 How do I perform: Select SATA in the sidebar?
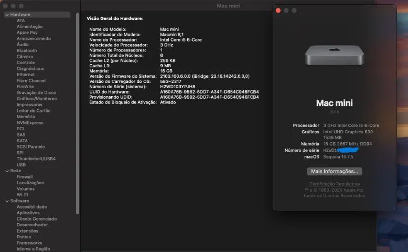pos(22,141)
